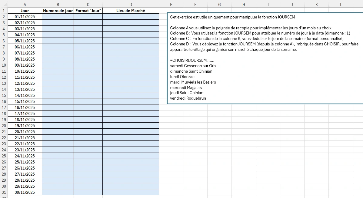The height and width of the screenshot is (198, 363).
Task: Click empty cell D2 under Lieu de Marché
Action: click(131, 17)
